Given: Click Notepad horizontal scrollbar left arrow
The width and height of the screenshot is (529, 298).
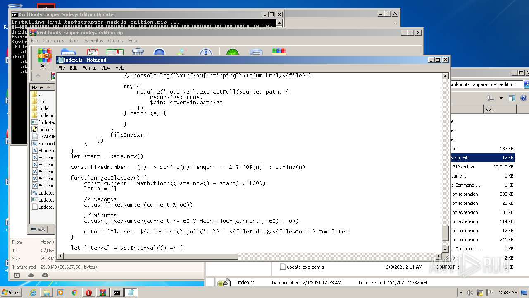Looking at the screenshot, I should tap(60, 256).
